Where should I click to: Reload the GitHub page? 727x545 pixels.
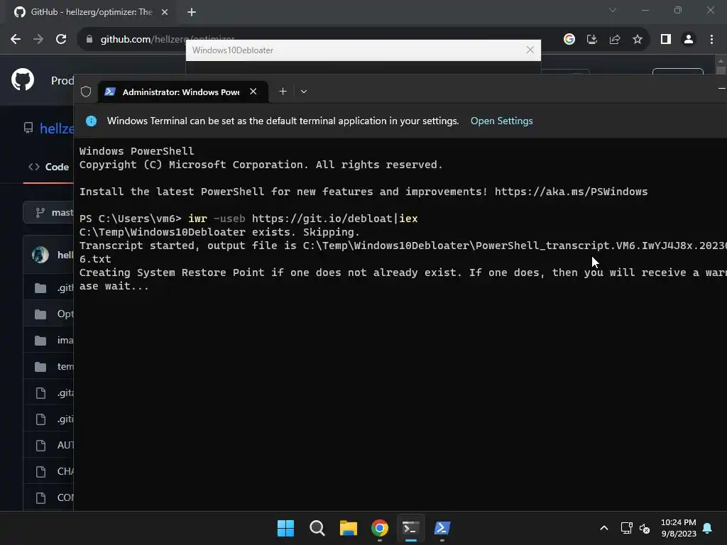61,40
